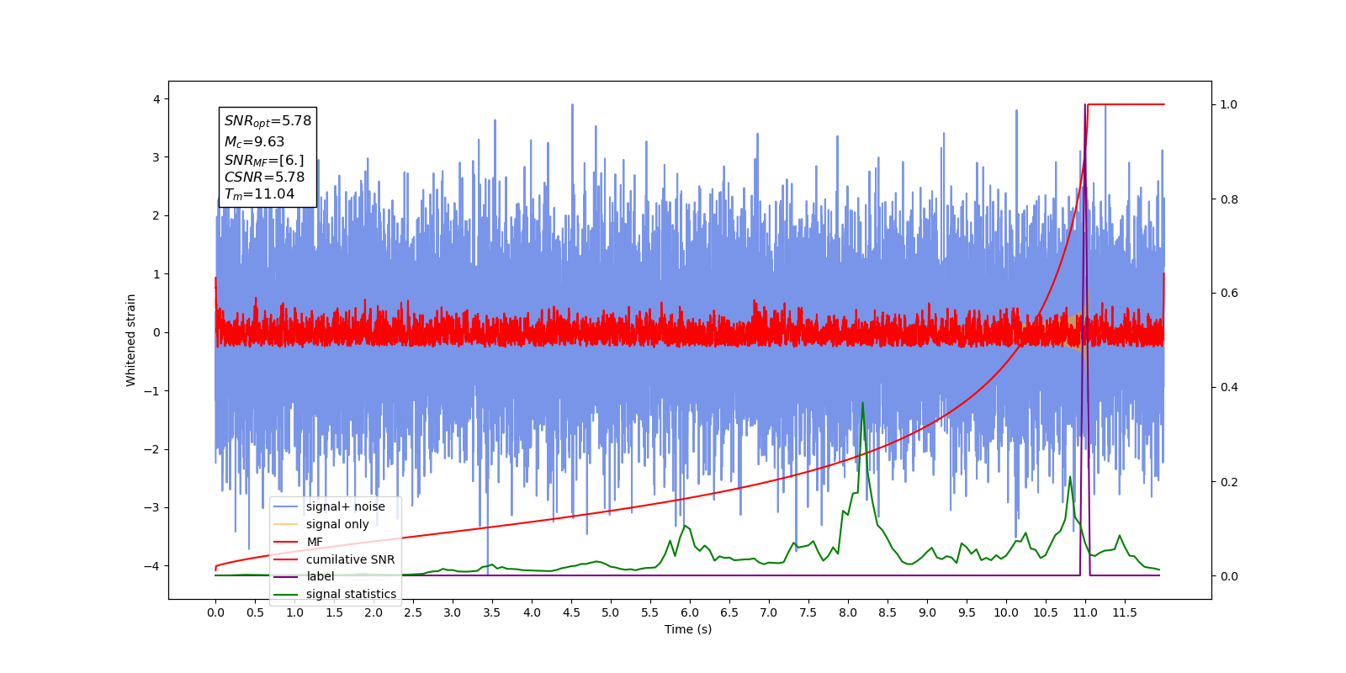
Task: Click the Mc=9.63 annotation text
Action: tap(254, 142)
